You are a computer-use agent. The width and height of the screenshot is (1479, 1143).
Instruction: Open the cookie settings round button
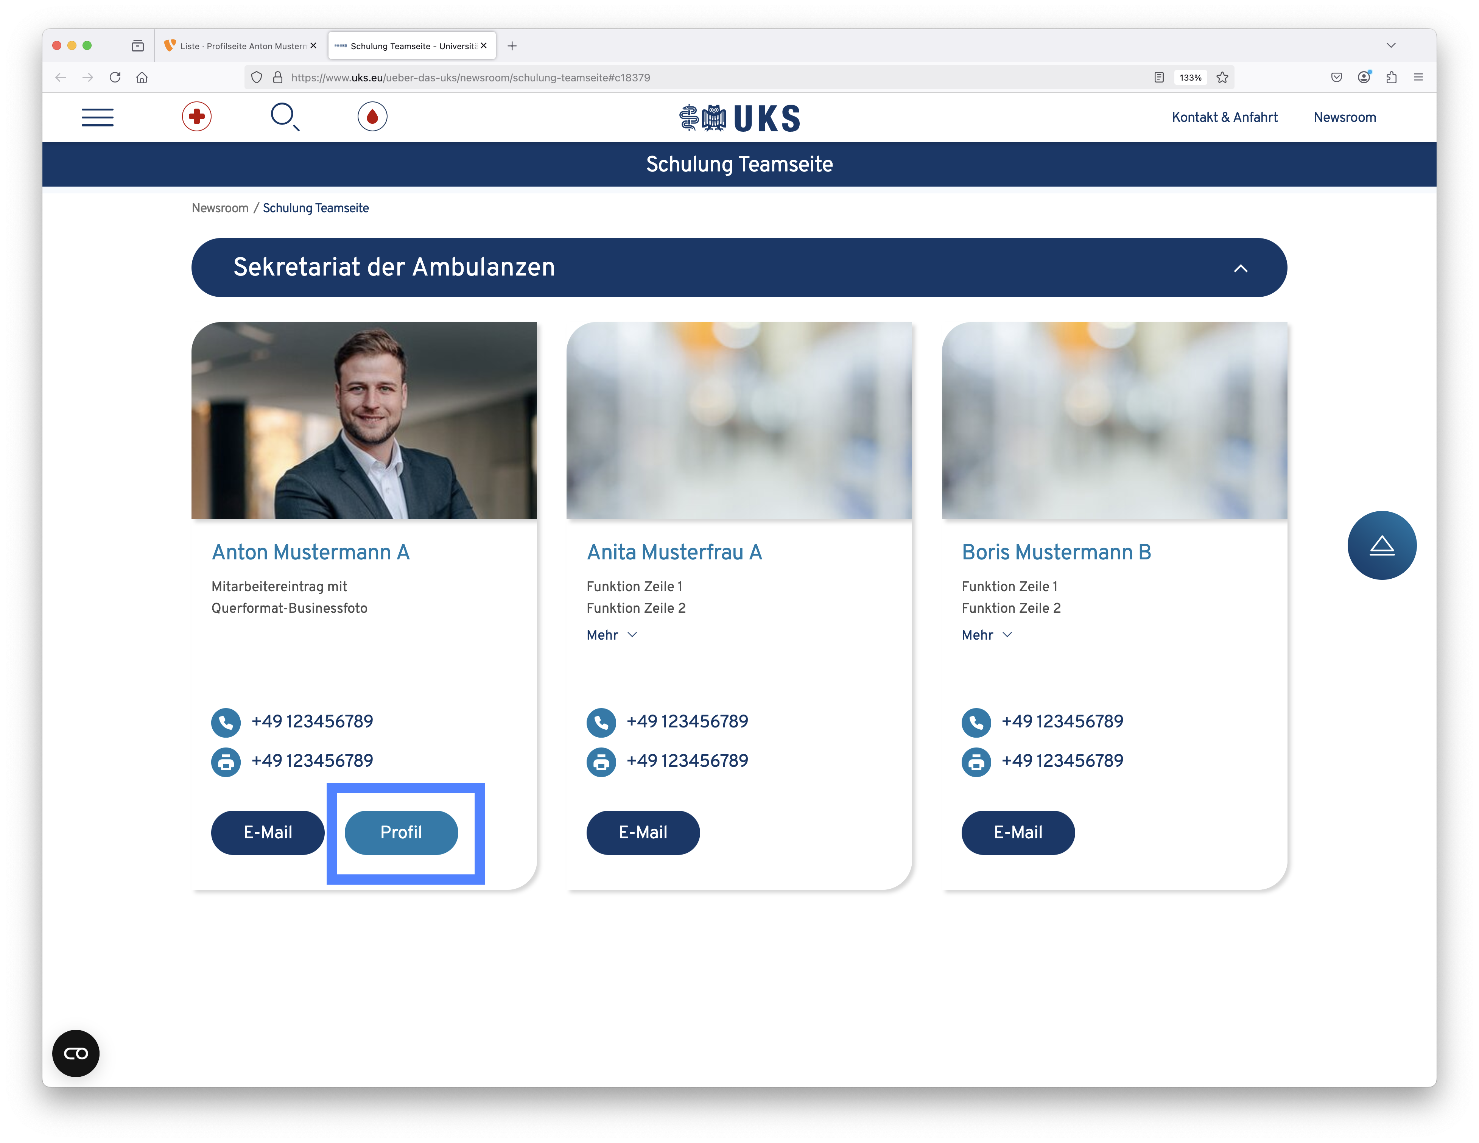point(76,1053)
